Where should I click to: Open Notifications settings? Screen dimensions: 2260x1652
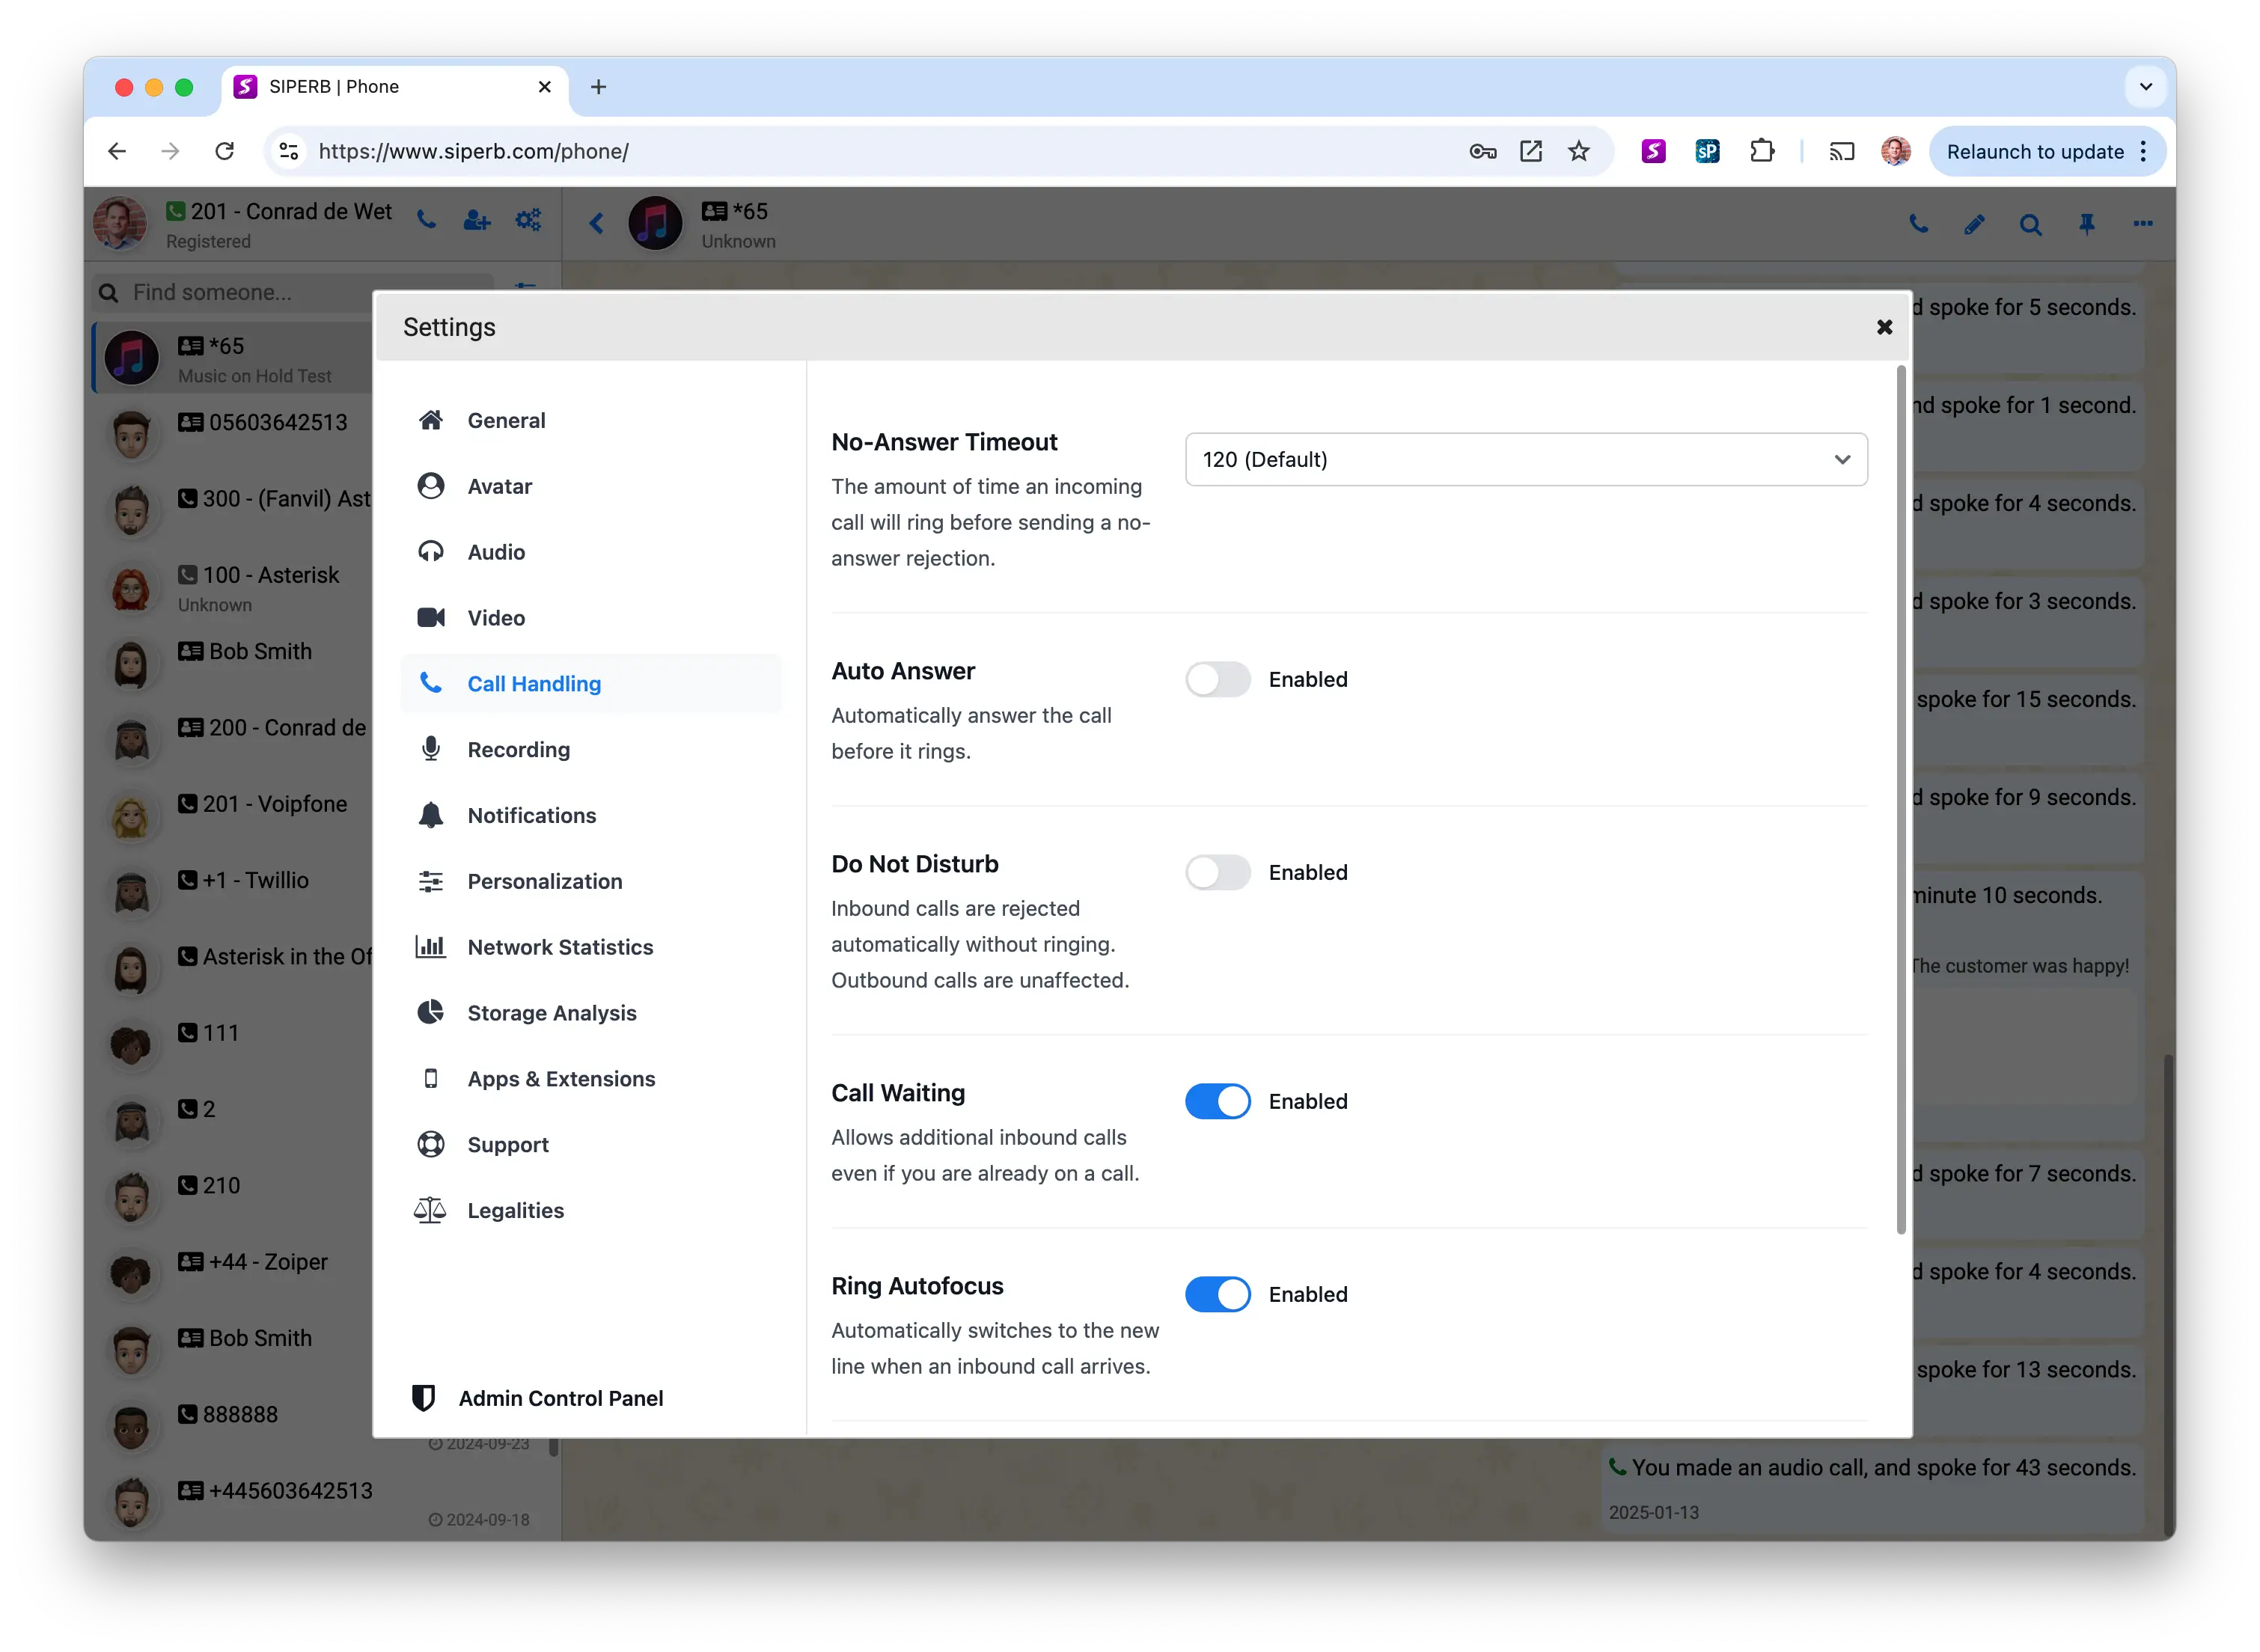(x=590, y=816)
